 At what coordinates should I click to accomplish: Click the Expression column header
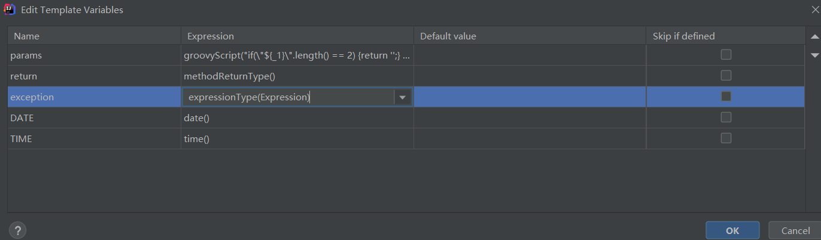click(297, 36)
